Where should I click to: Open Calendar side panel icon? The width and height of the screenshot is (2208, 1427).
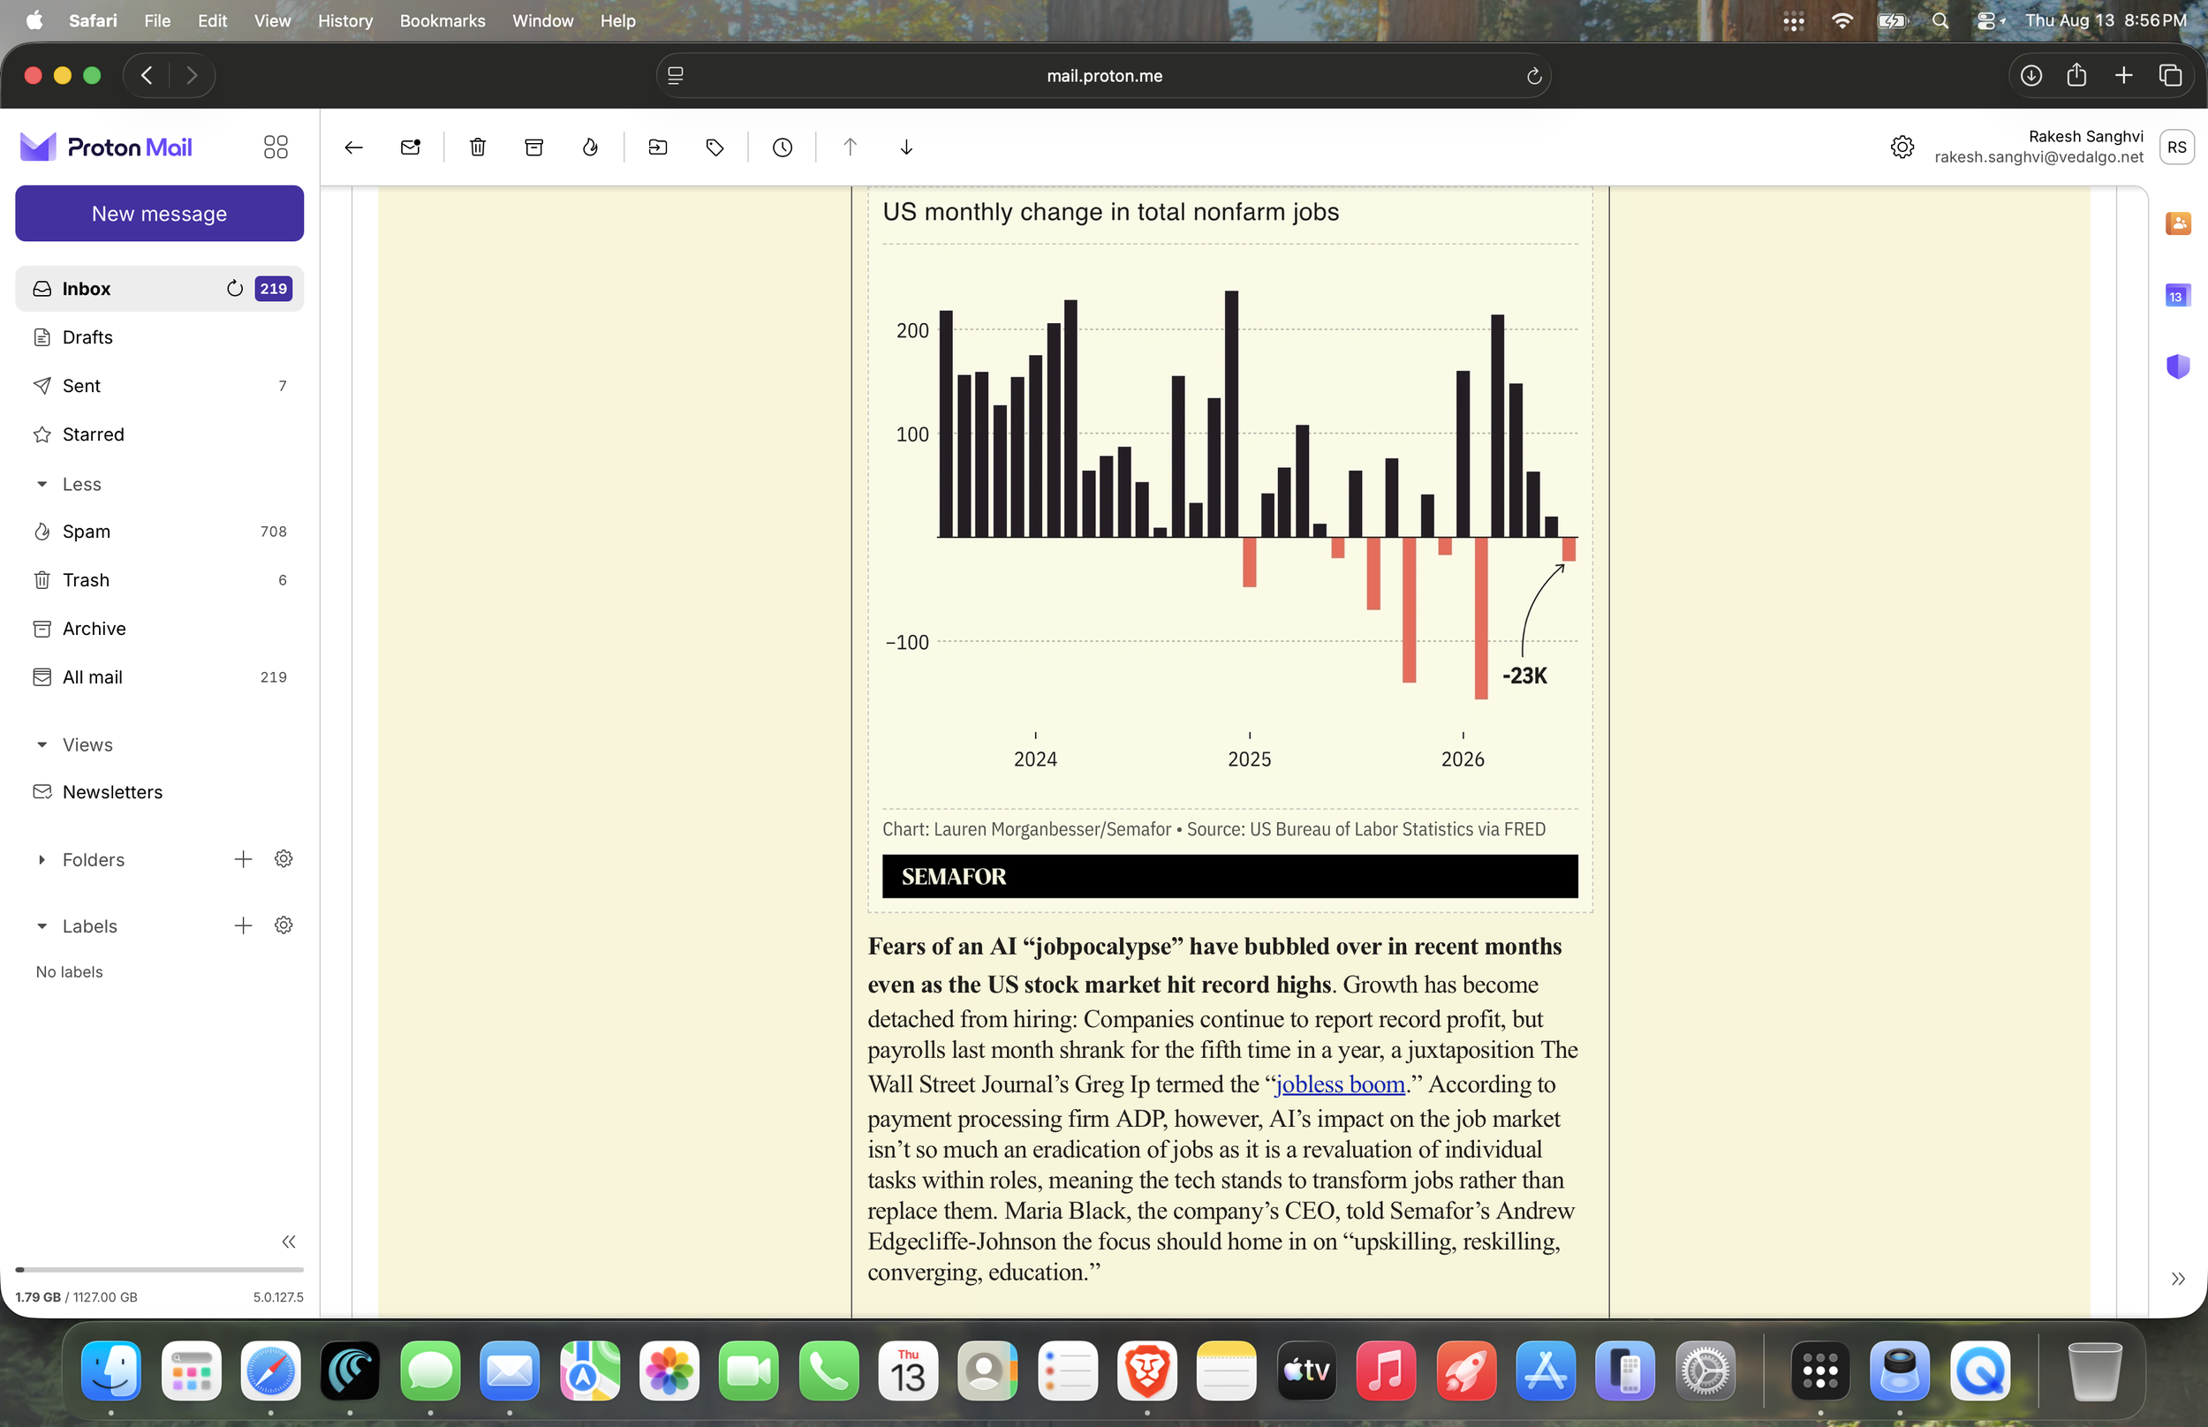coord(2177,297)
